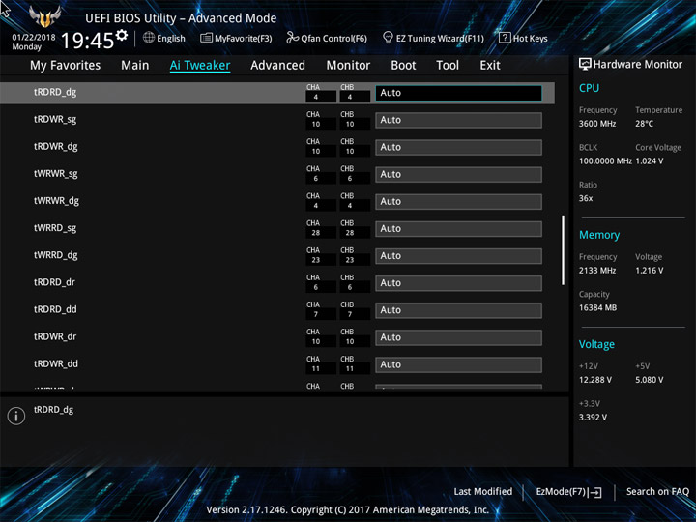Select the tWRWR_dg Auto field

click(458, 201)
